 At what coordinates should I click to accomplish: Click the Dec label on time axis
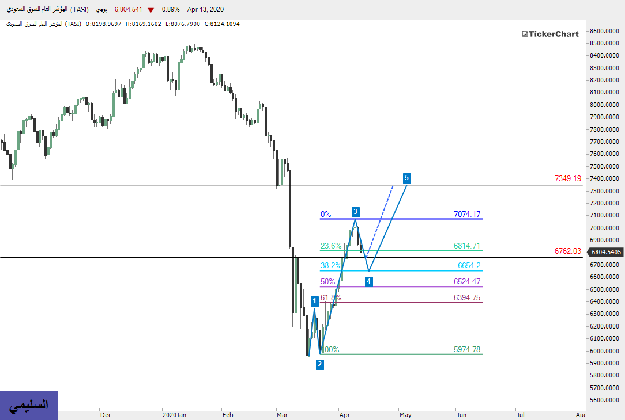click(106, 415)
